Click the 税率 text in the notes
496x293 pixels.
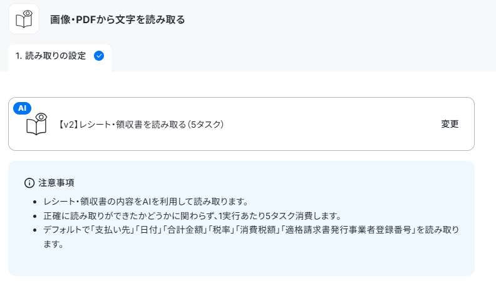222,230
